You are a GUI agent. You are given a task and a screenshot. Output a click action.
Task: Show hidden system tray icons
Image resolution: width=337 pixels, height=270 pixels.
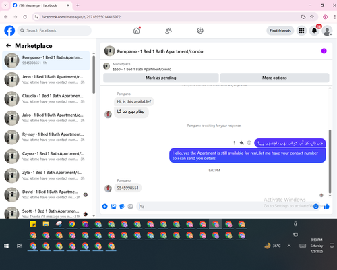(289, 246)
